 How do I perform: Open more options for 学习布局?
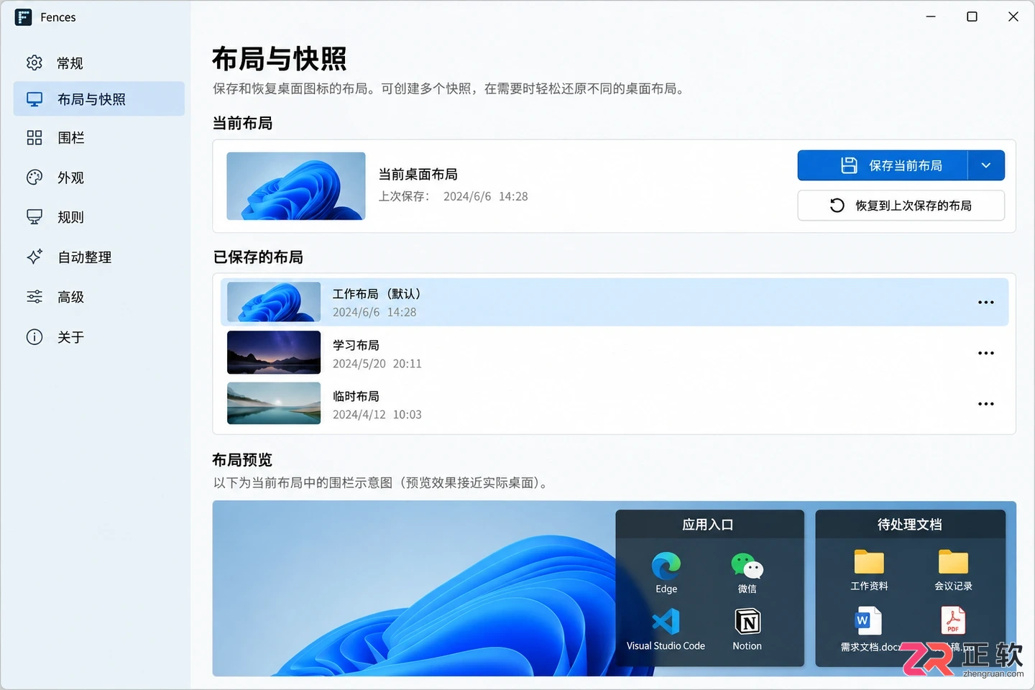pos(986,354)
